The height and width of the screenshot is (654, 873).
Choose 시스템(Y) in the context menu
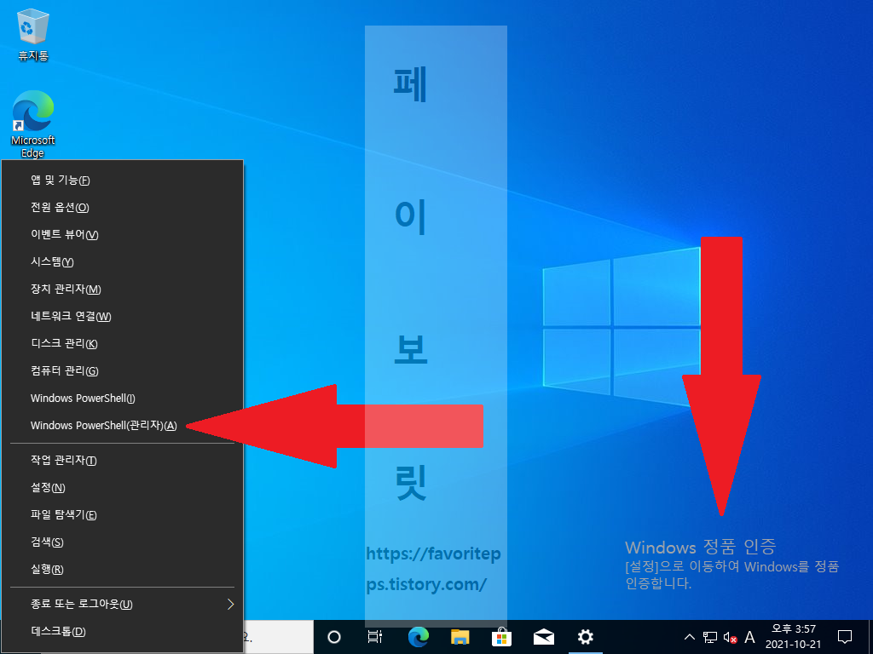[123, 262]
